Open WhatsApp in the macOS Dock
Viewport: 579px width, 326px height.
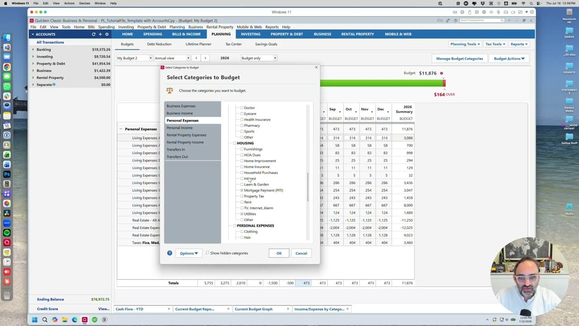point(7,86)
